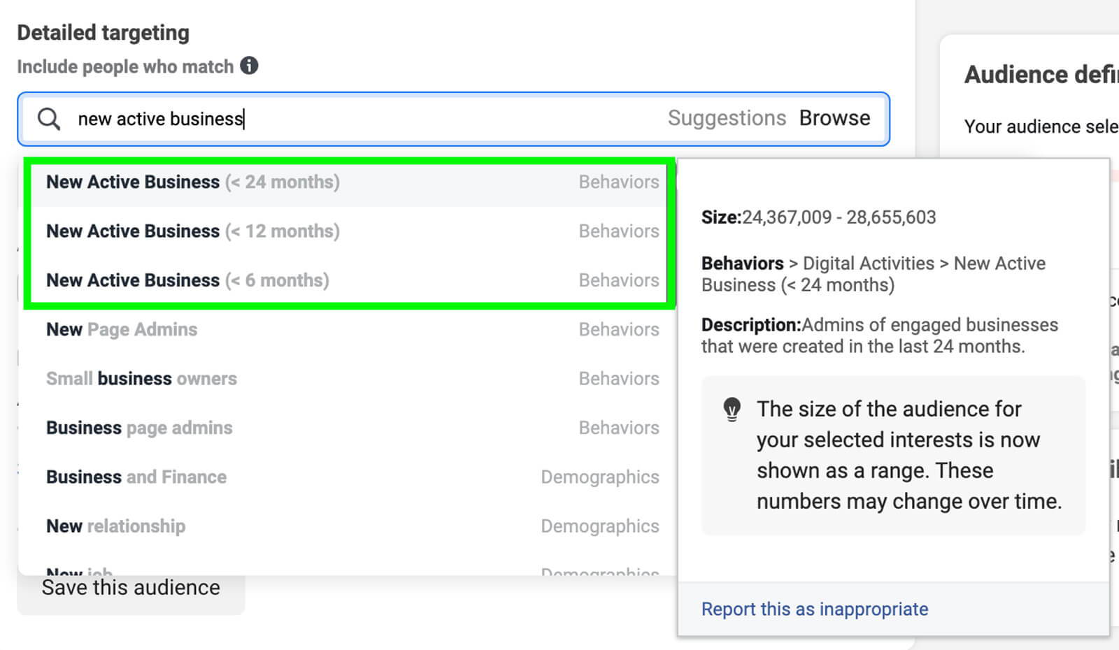Viewport: 1119px width, 650px height.
Task: Select the New Page Admins behavior
Action: (122, 329)
